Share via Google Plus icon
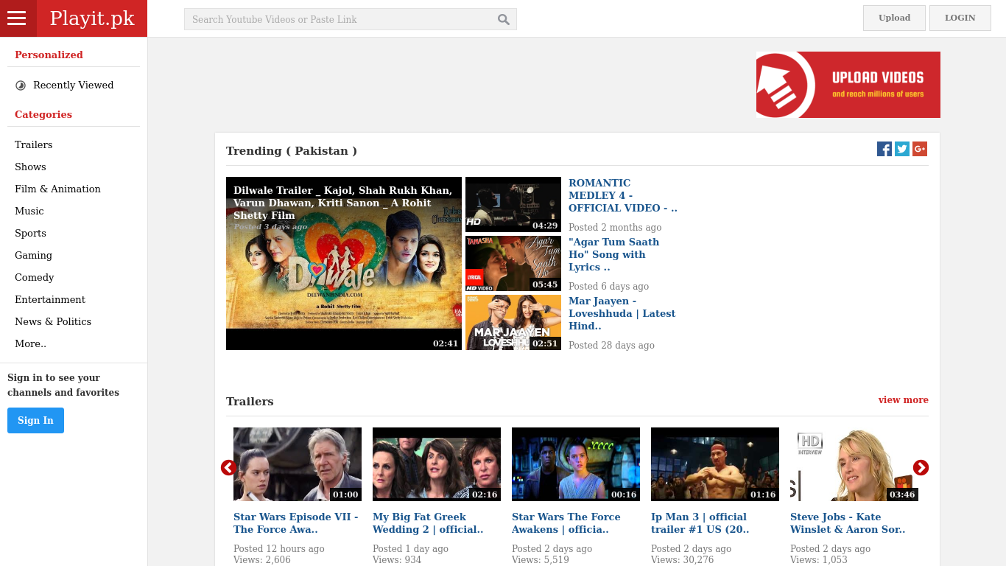Screen dimensions: 1006x566 click(920, 149)
